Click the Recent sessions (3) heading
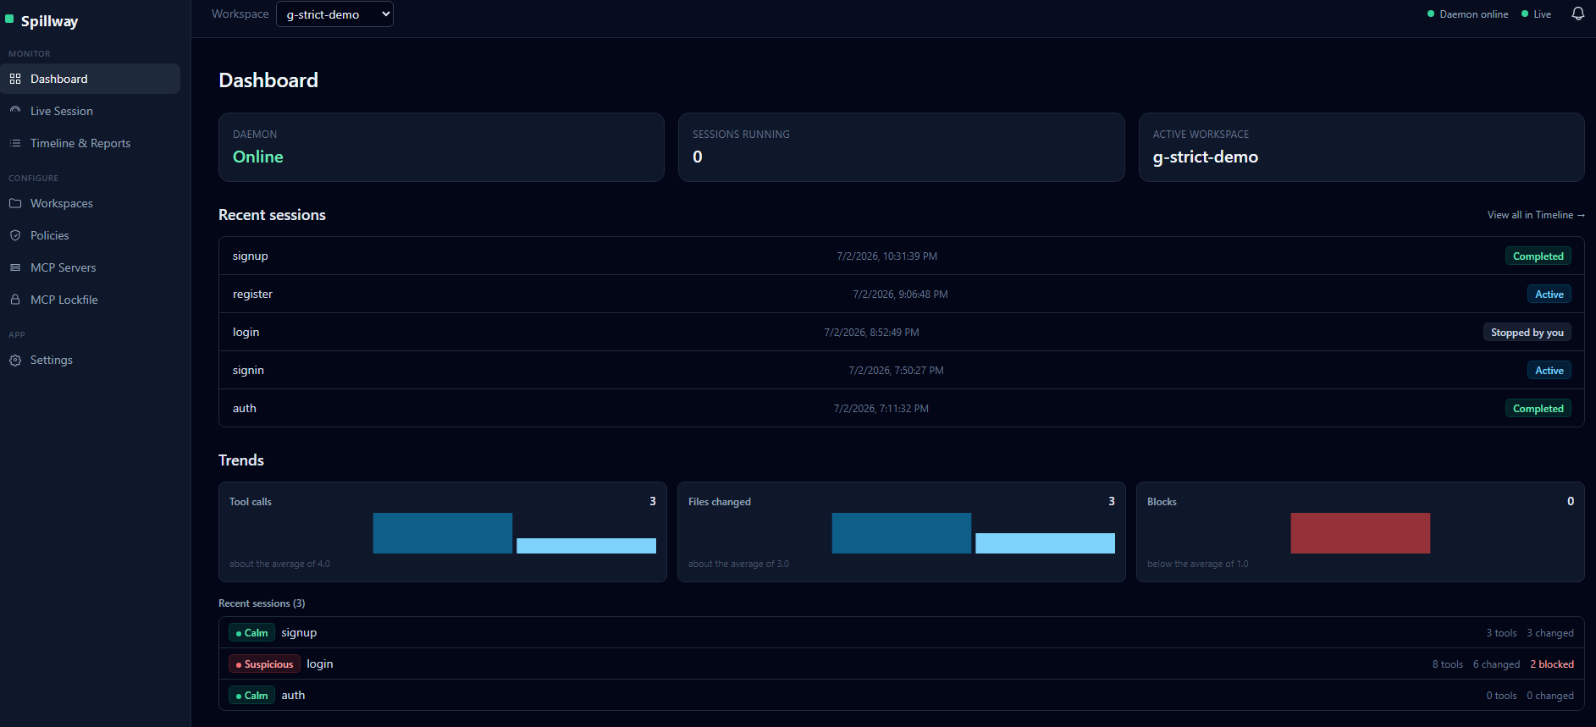 pos(262,603)
